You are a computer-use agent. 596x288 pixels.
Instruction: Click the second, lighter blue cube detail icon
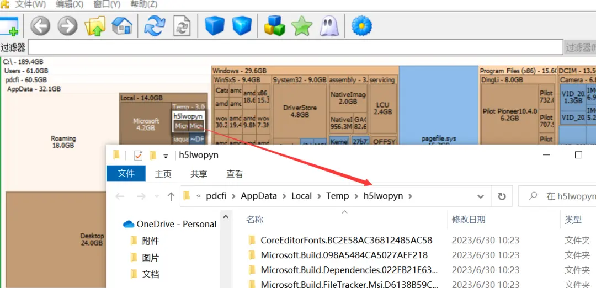point(242,26)
